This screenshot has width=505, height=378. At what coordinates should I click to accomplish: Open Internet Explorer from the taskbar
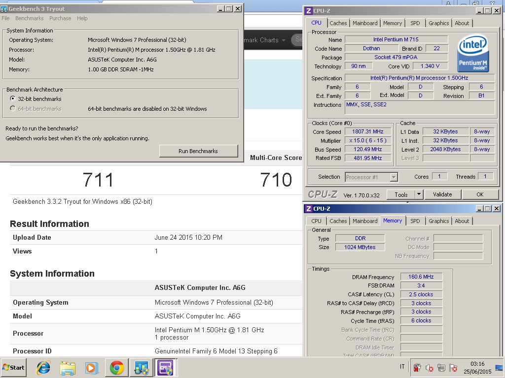point(43,367)
